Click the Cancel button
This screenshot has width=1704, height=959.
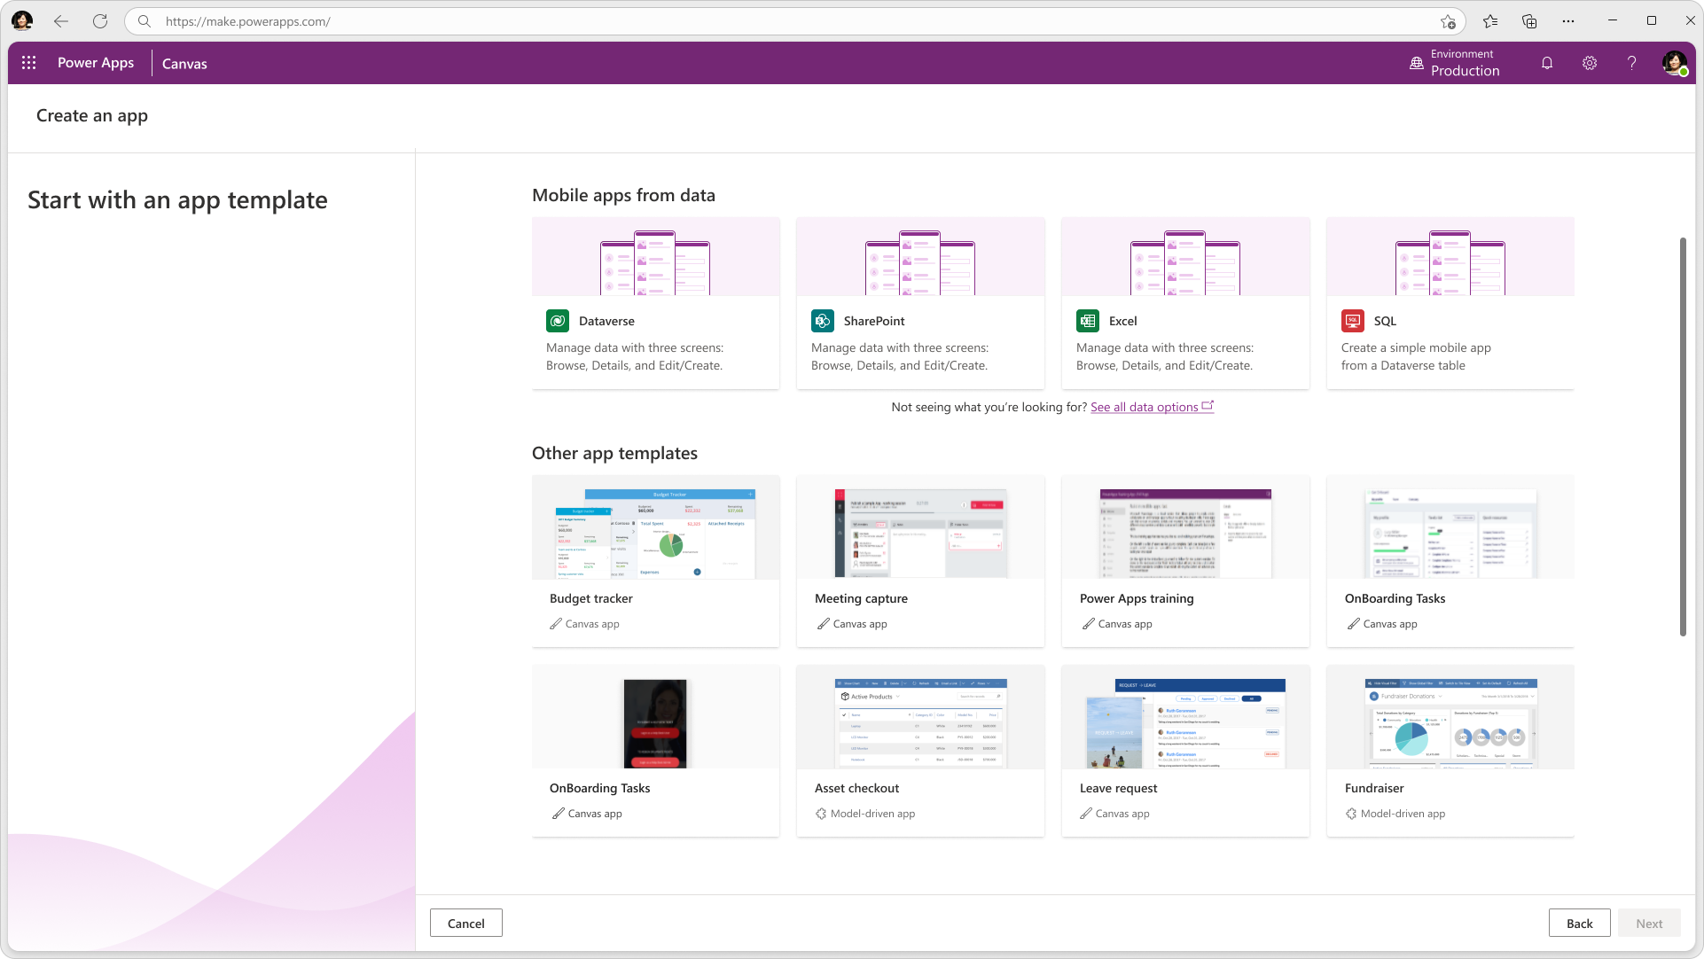click(466, 923)
